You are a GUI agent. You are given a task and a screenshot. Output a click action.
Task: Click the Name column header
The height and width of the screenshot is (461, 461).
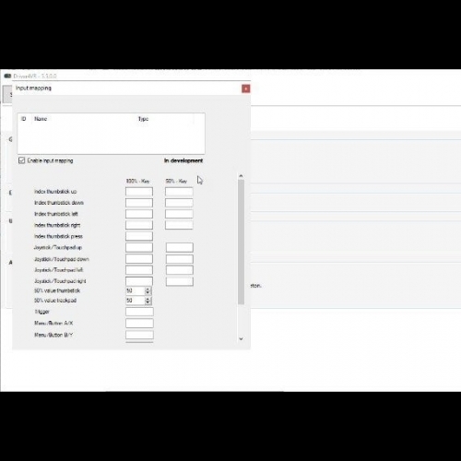[x=41, y=119]
